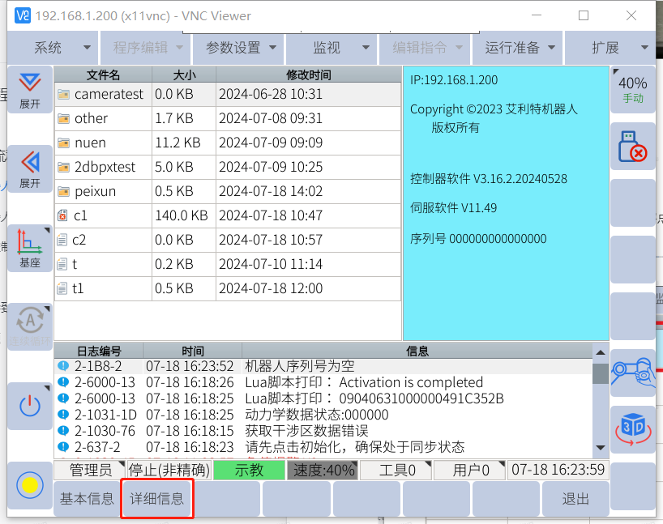Click the 40% 手动 speed indicator
This screenshot has width=663, height=524.
pos(632,89)
